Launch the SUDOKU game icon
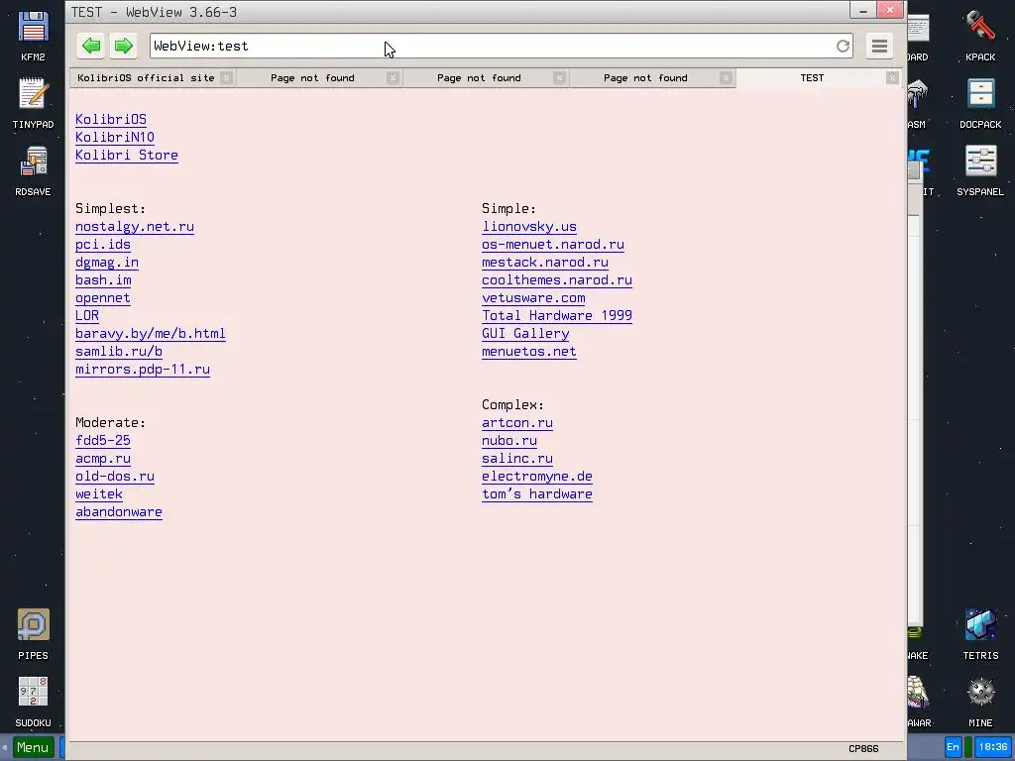1015x761 pixels. pyautogui.click(x=33, y=703)
